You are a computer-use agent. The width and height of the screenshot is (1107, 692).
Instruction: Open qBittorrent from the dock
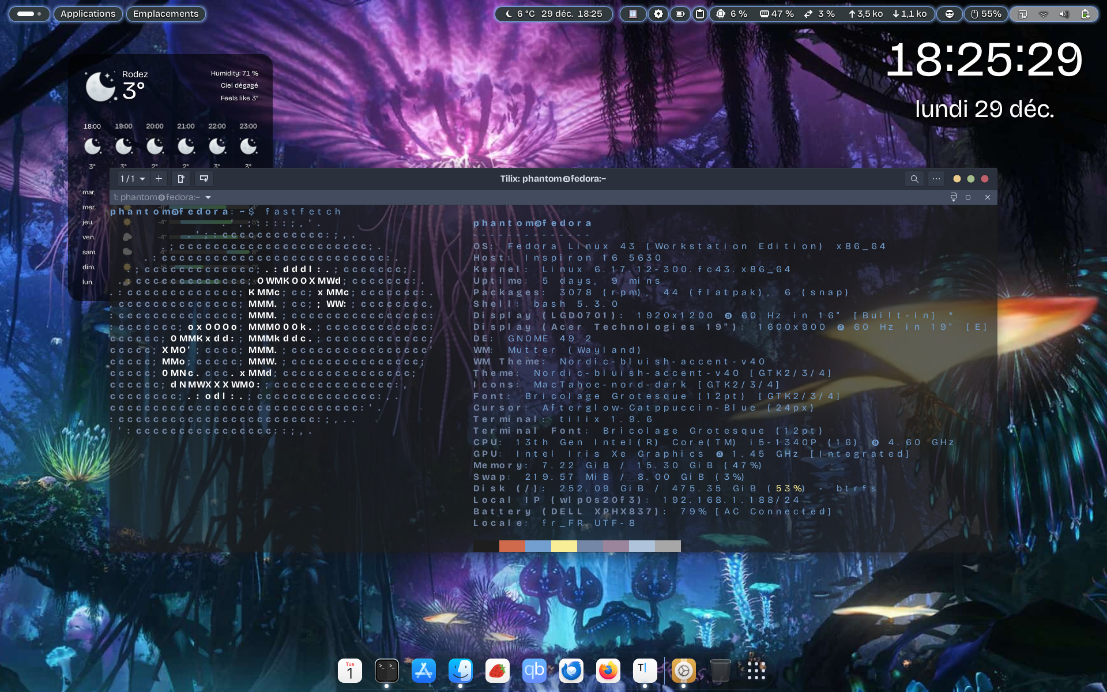[x=534, y=671]
